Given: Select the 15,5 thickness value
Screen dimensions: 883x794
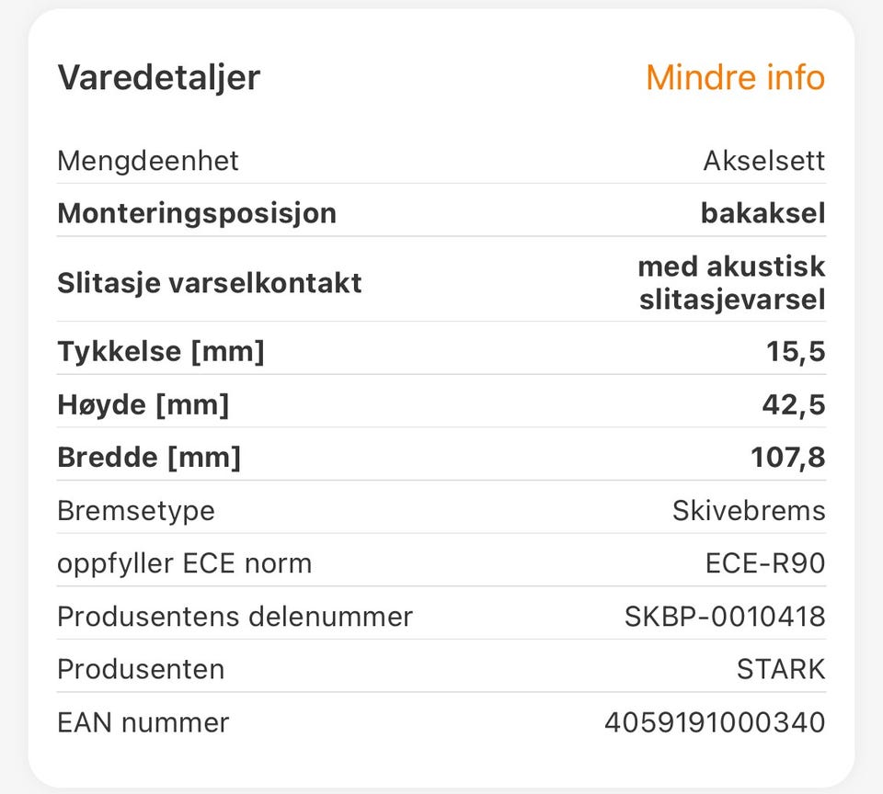Looking at the screenshot, I should 796,352.
